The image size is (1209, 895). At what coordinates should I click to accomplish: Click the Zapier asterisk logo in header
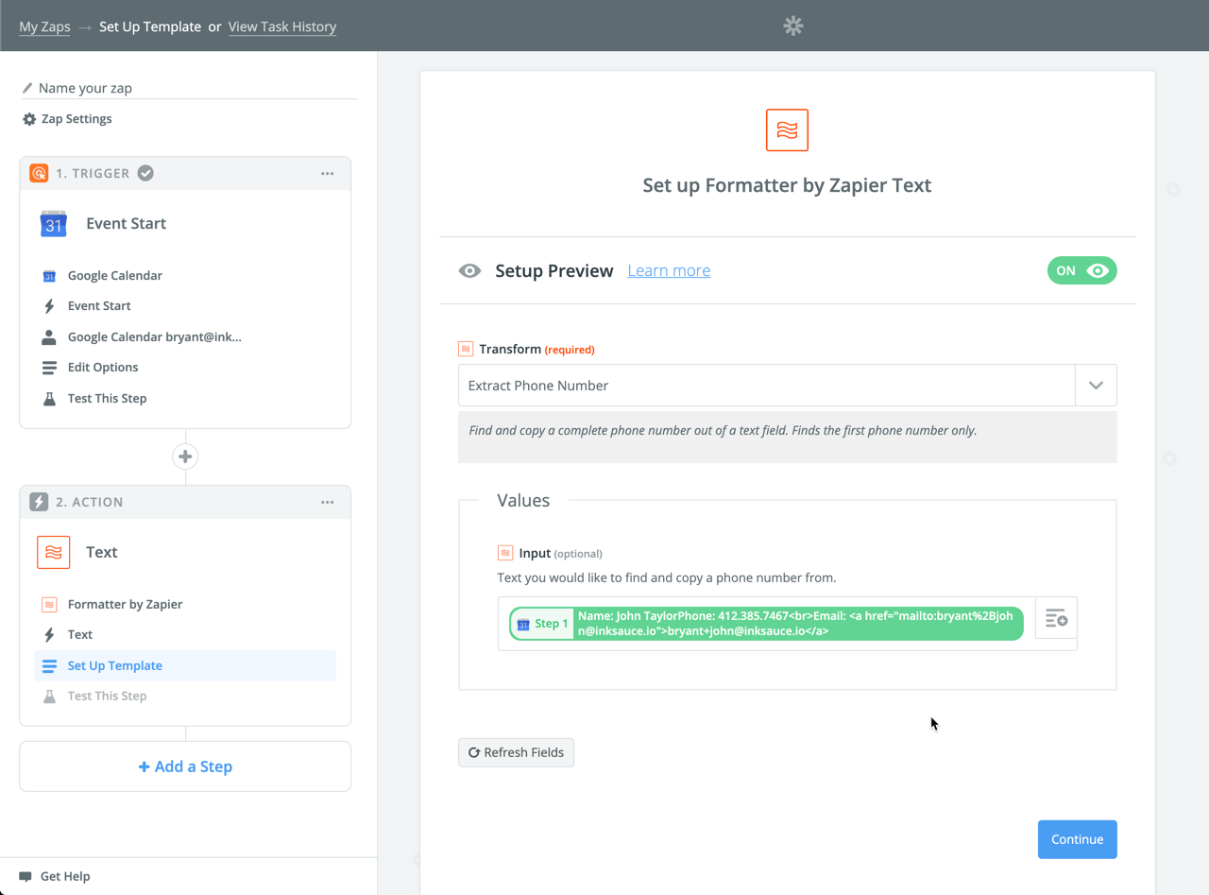pyautogui.click(x=793, y=26)
